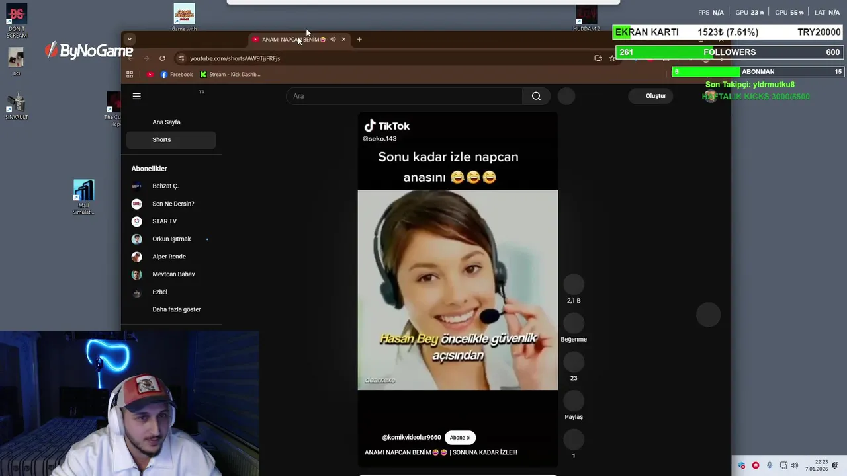Image resolution: width=847 pixels, height=476 pixels.
Task: Open the 'acı' desktop icon
Action: click(x=17, y=61)
